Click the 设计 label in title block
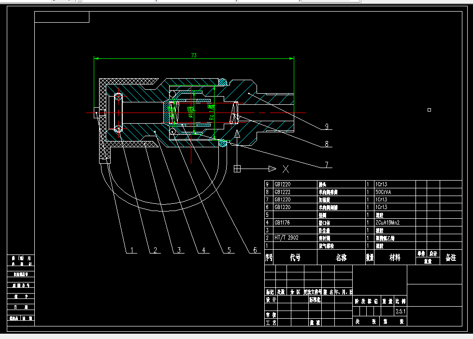The width and height of the screenshot is (473, 339). (271, 299)
